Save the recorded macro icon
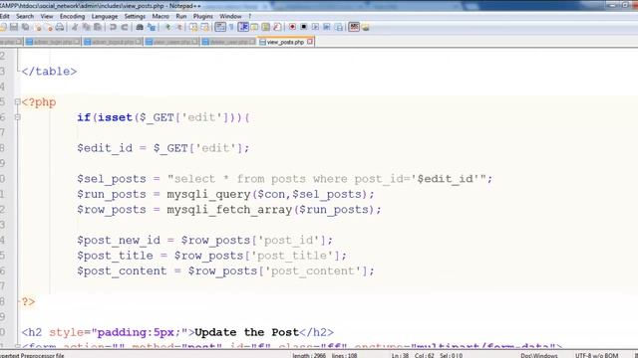The width and height of the screenshot is (638, 358). click(339, 27)
